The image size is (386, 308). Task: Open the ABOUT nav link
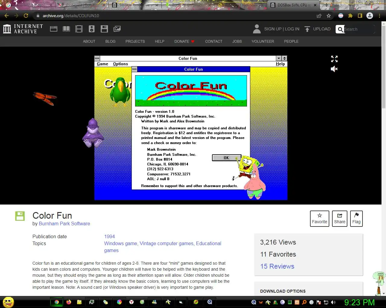coord(89,42)
